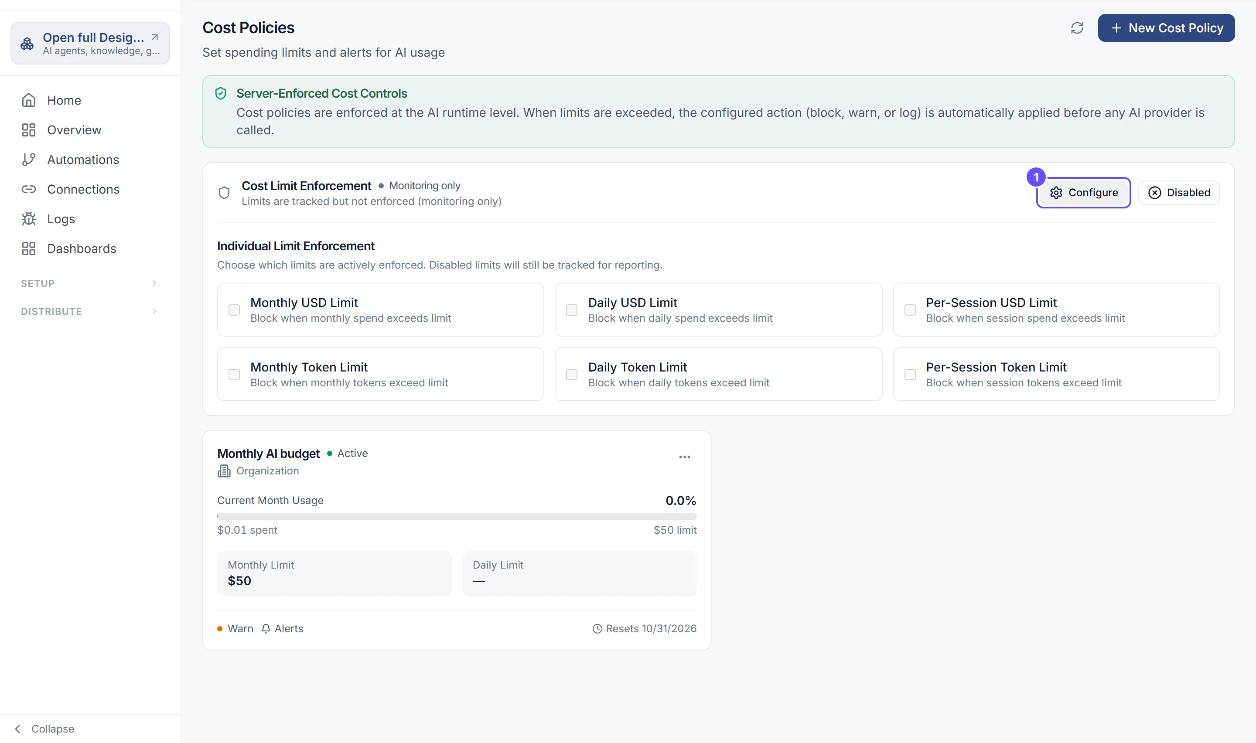Click the Current Month Usage progress bar
Screen dimensions: 1256x743
(x=457, y=516)
